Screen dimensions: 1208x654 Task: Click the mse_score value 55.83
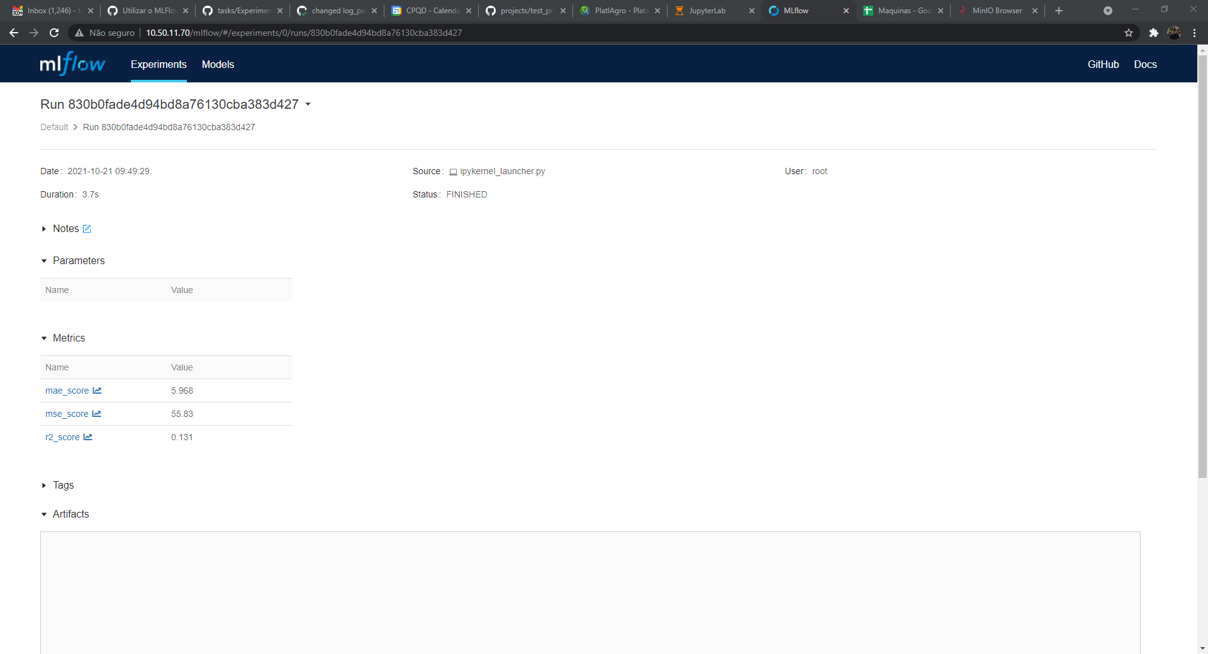[x=182, y=414]
